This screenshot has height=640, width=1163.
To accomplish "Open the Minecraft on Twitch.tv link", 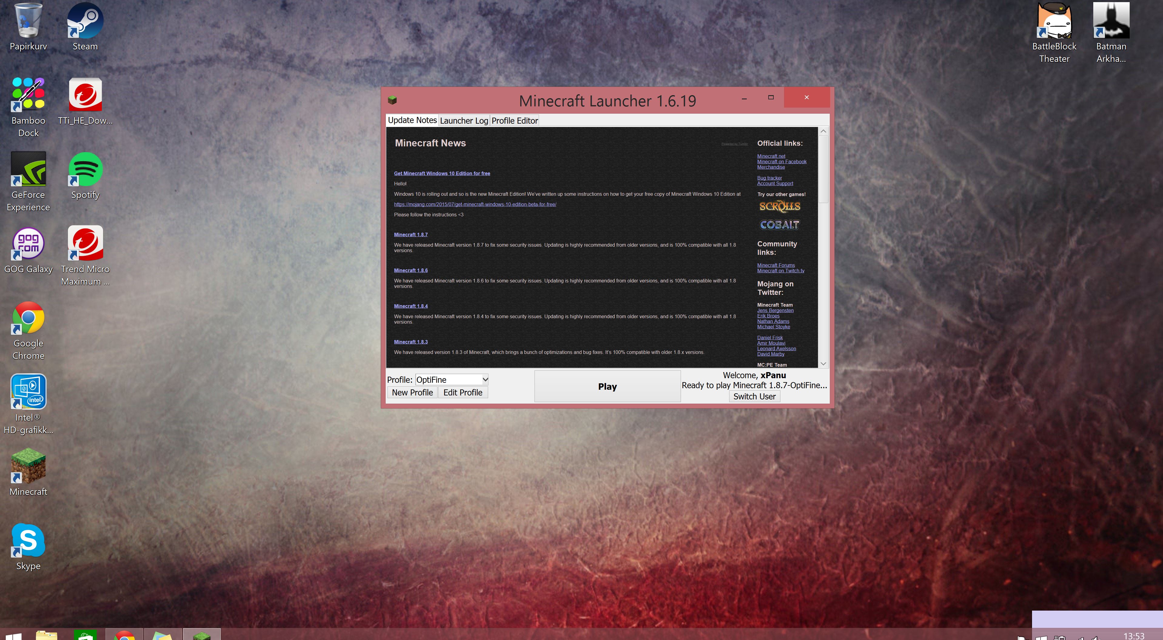I will click(x=781, y=270).
